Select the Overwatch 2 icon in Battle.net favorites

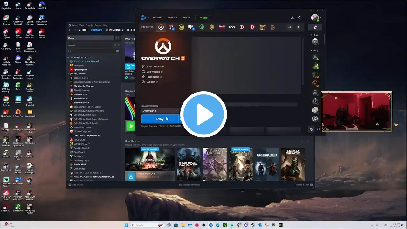pos(161,27)
